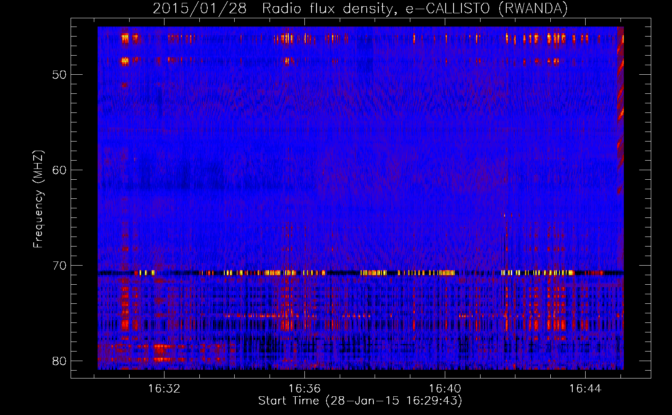This screenshot has width=672, height=415.
Task: Click the 16:40 time tick label
Action: [445, 388]
